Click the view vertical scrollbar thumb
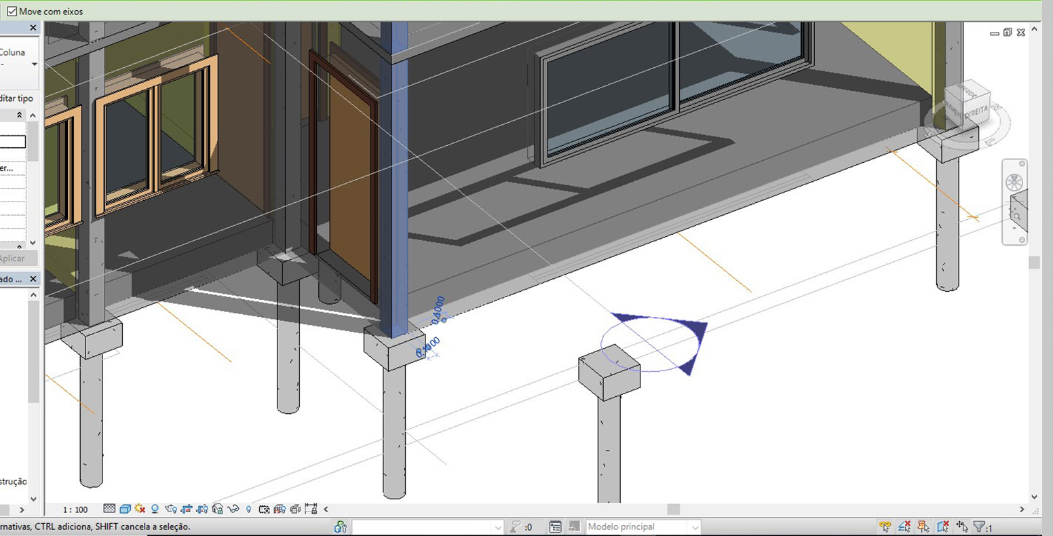The image size is (1053, 536). click(x=1034, y=262)
